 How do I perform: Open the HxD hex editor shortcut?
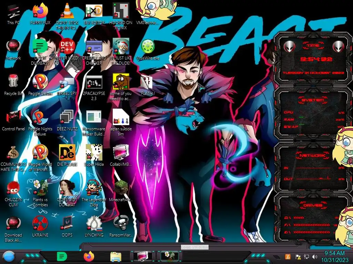point(94,11)
